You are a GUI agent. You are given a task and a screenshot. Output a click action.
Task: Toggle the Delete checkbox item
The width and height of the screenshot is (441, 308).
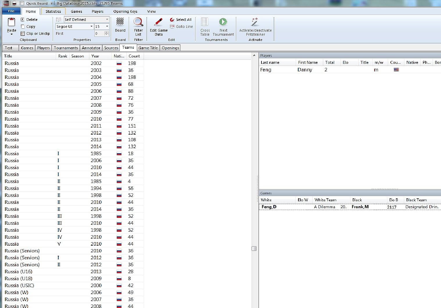[x=23, y=19]
